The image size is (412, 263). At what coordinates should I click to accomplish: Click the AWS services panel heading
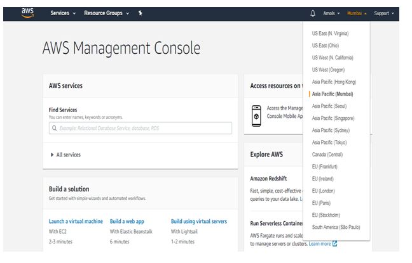(65, 86)
